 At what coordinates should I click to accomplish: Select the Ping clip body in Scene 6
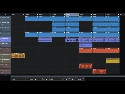(x=86, y=45)
